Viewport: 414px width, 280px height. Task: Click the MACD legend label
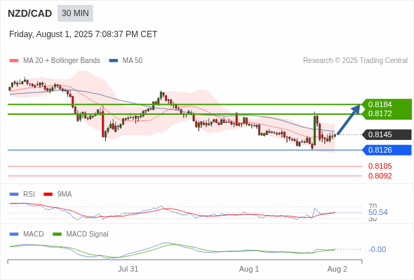click(34, 234)
